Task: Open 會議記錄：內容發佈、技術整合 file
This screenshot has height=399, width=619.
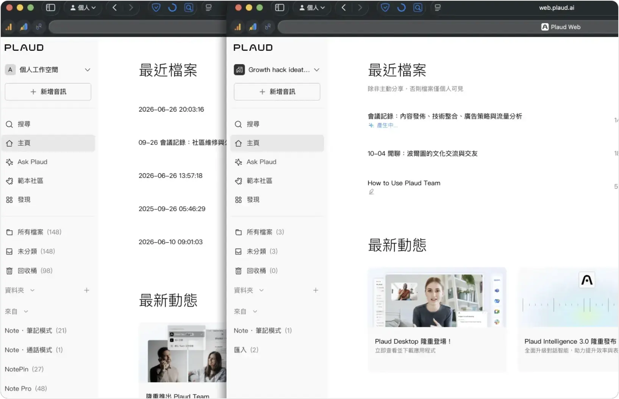Action: [x=445, y=116]
